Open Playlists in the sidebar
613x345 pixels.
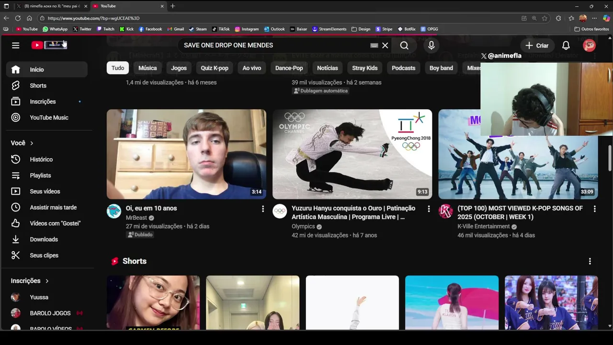coord(47,175)
